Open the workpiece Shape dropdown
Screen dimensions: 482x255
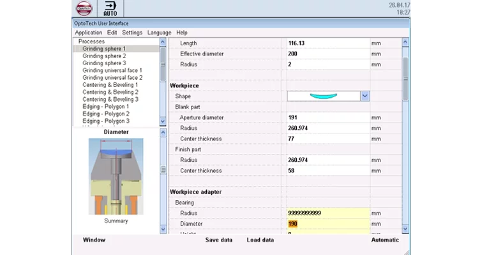click(x=365, y=96)
